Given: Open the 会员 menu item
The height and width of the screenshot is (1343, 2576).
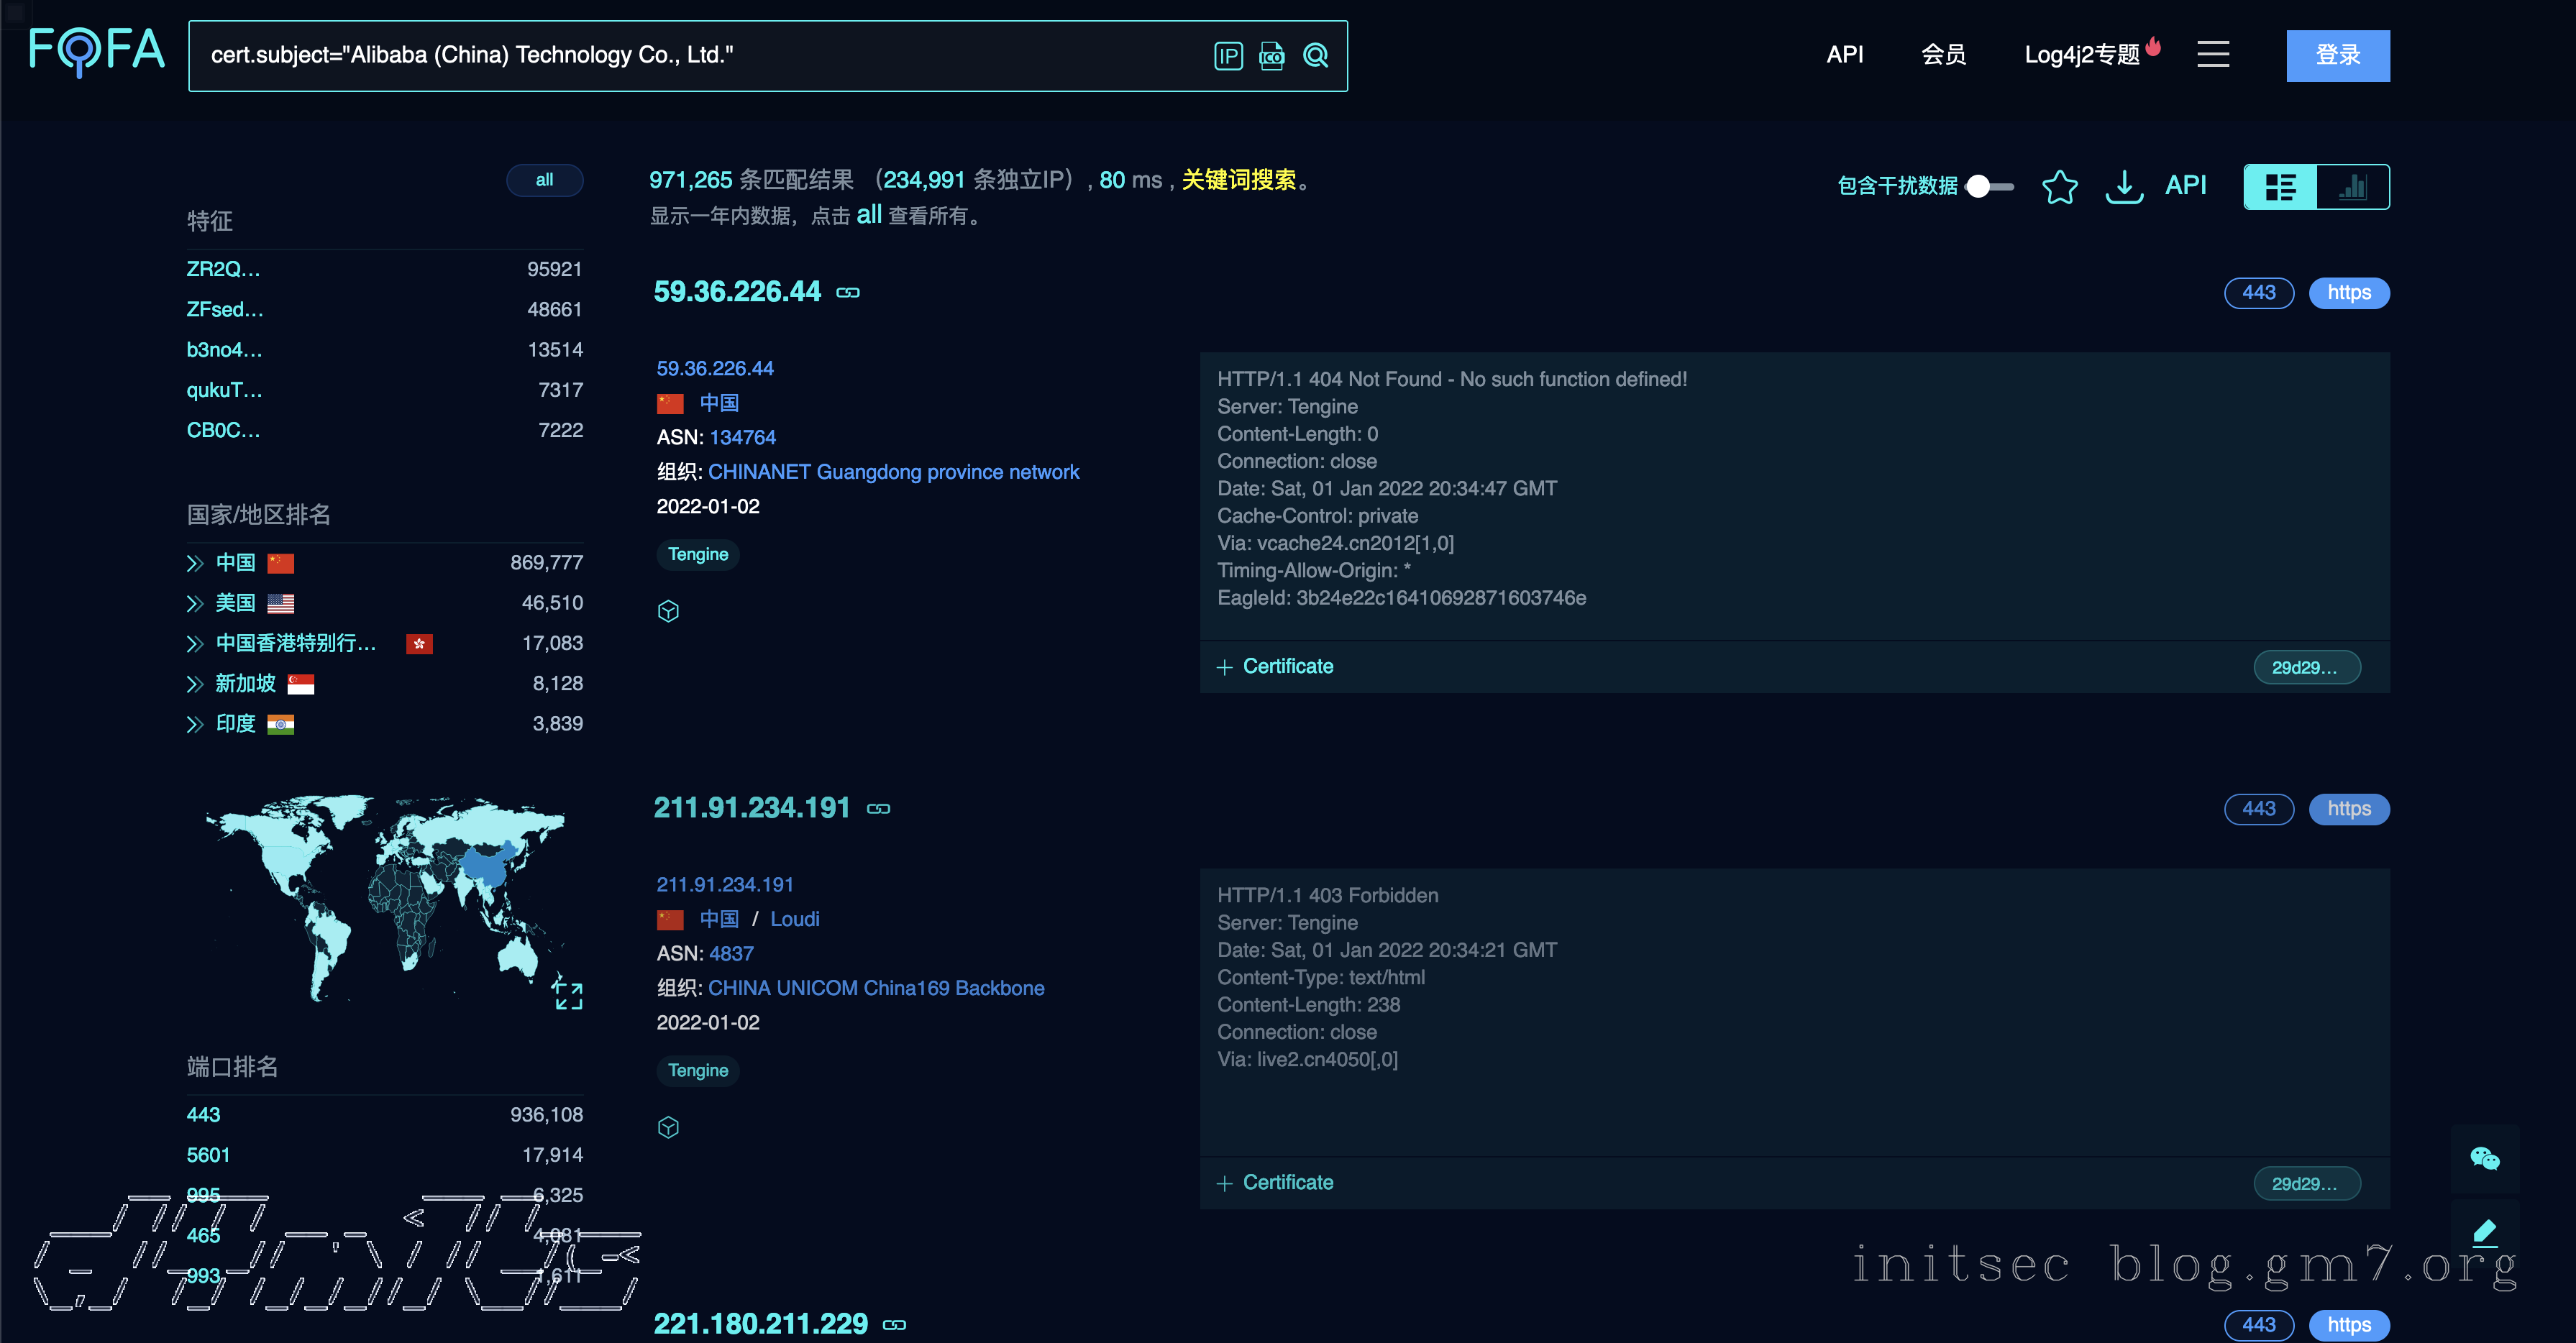Looking at the screenshot, I should pos(1943,55).
